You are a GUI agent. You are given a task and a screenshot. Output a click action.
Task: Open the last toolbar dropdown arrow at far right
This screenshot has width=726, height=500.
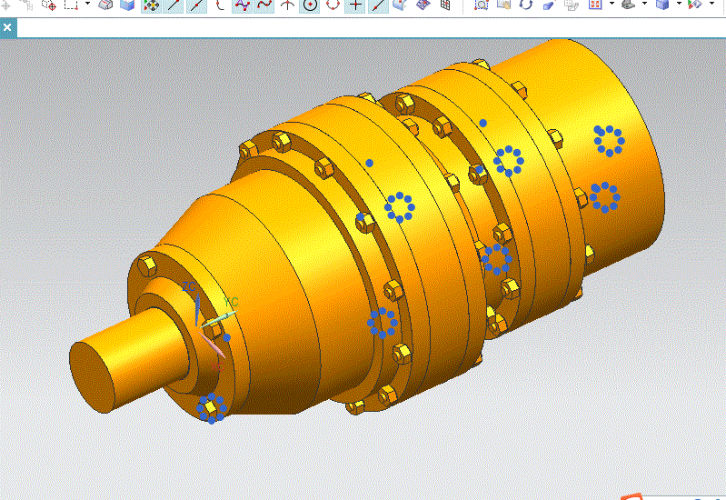[712, 4]
